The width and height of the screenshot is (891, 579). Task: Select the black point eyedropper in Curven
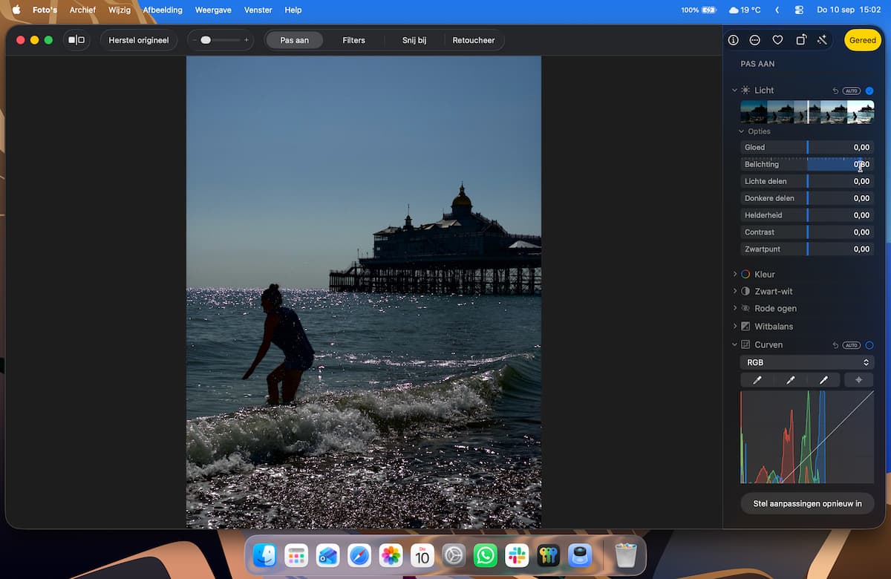click(757, 380)
